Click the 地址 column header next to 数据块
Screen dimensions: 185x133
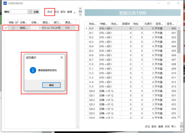click(138, 24)
